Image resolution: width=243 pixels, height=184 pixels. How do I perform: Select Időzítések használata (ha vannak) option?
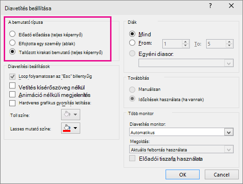click(132, 99)
